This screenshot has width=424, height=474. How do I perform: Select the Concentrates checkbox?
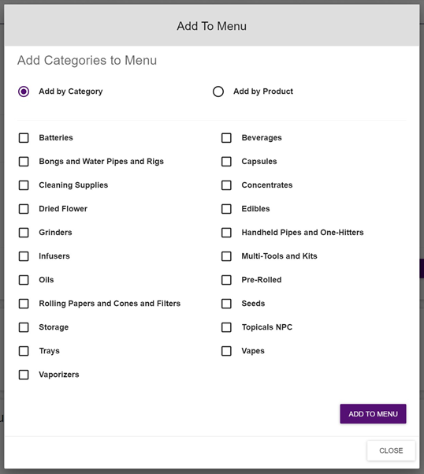tap(226, 185)
